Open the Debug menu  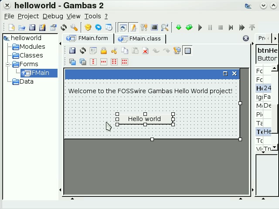point(53,16)
